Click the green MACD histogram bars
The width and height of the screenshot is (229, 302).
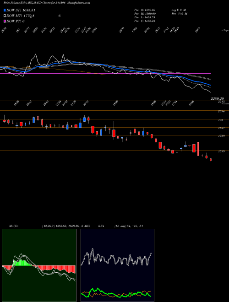[22, 263]
